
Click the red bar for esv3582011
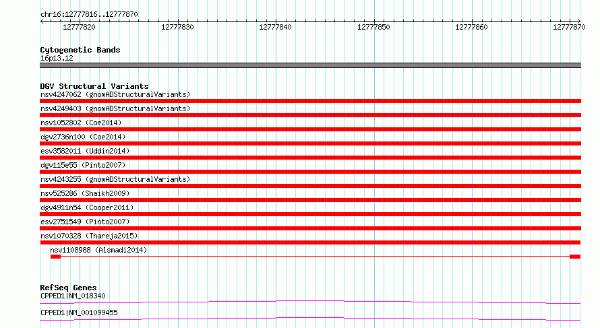click(x=310, y=158)
